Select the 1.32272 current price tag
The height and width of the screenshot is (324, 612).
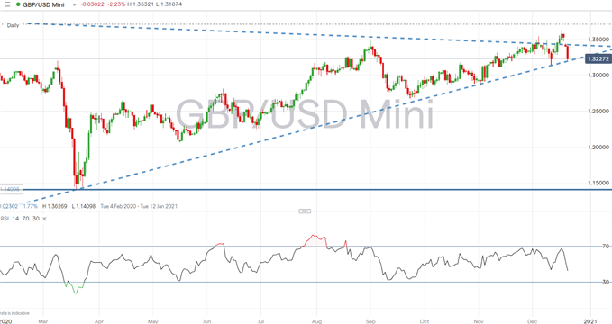click(598, 59)
